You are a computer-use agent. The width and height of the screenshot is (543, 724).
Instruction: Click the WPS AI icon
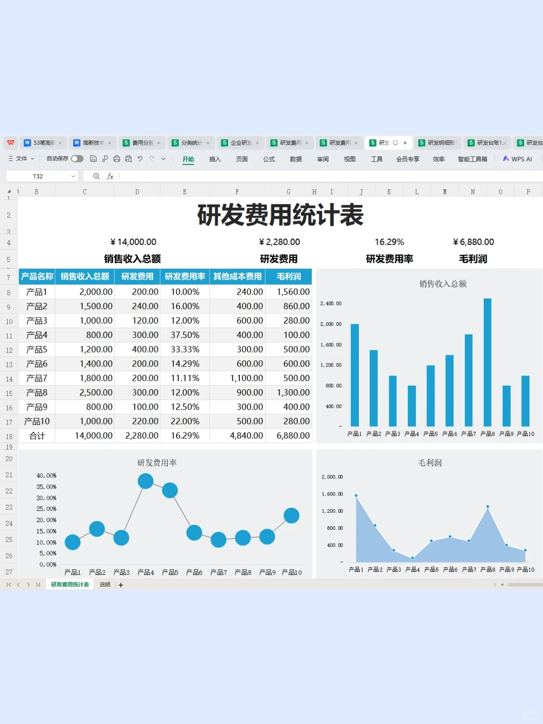point(516,159)
